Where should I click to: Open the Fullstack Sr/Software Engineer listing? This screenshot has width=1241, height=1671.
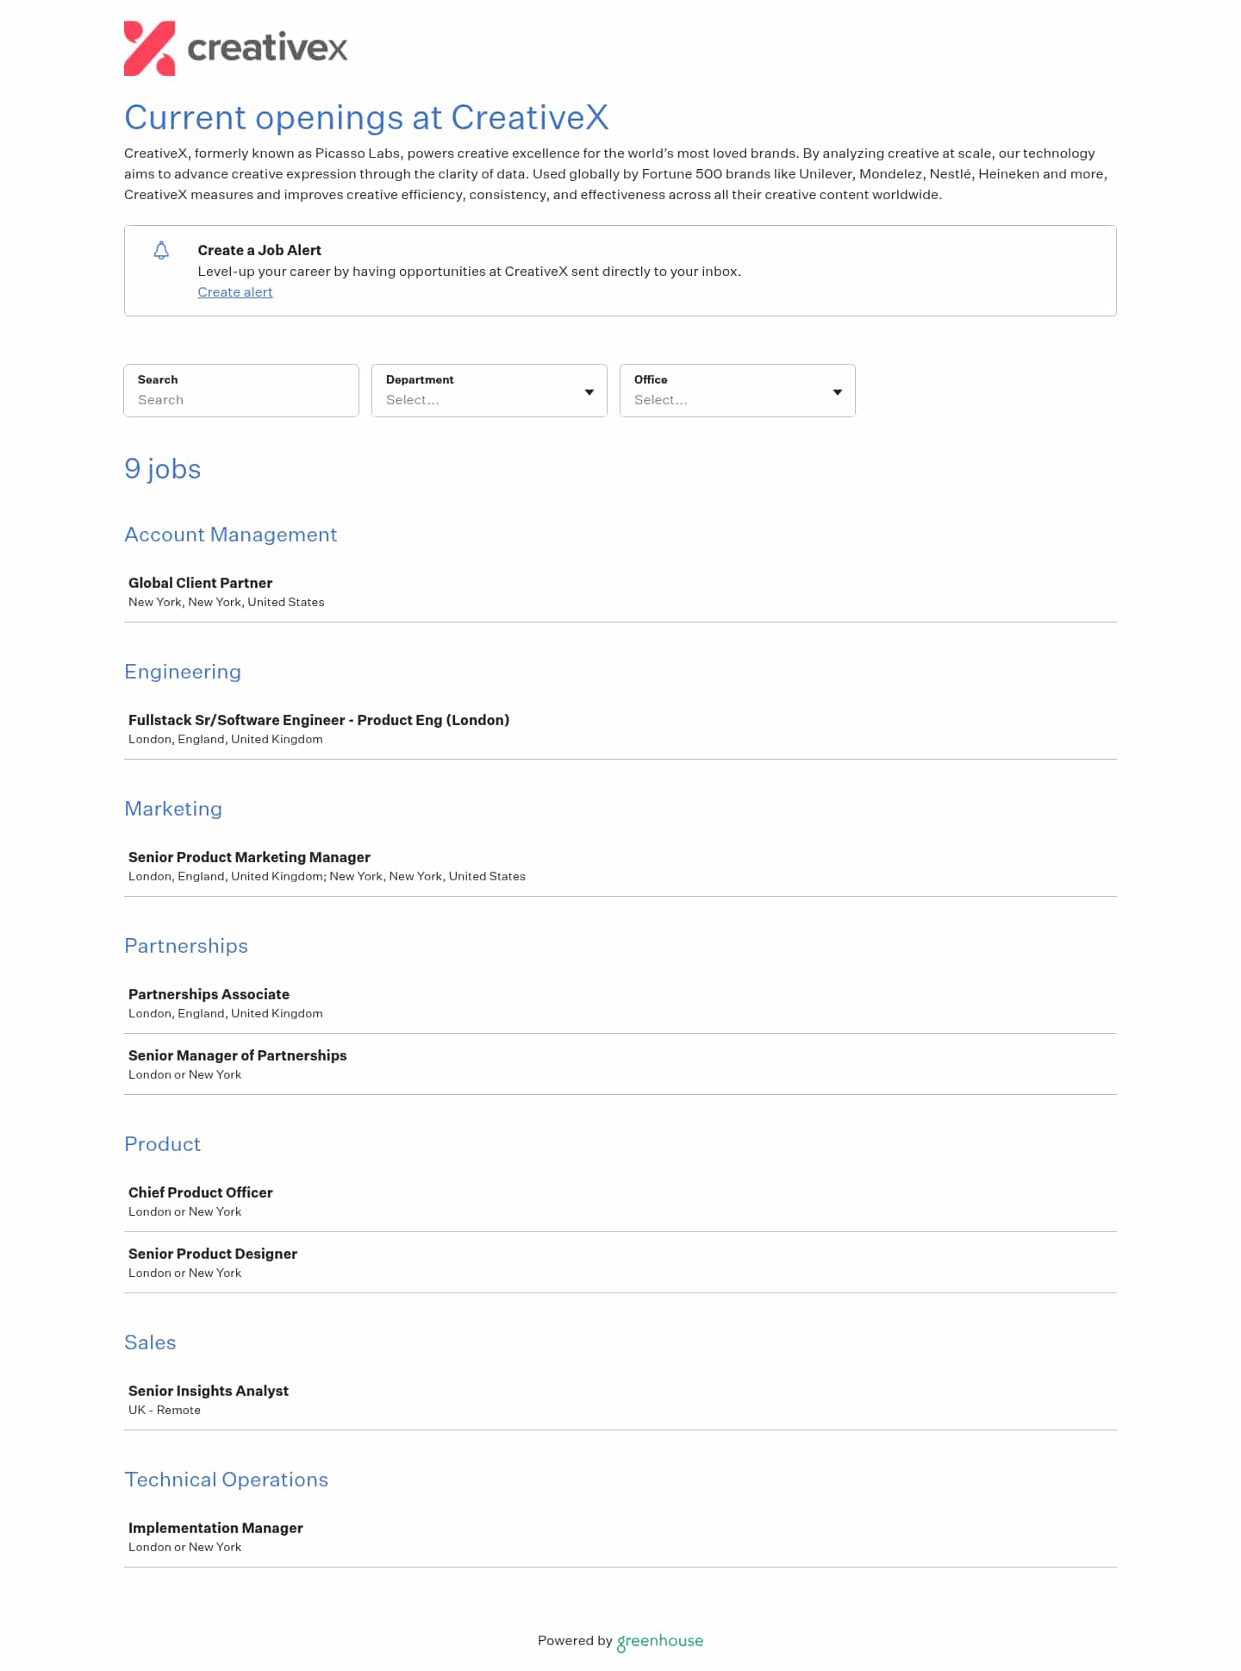point(319,720)
